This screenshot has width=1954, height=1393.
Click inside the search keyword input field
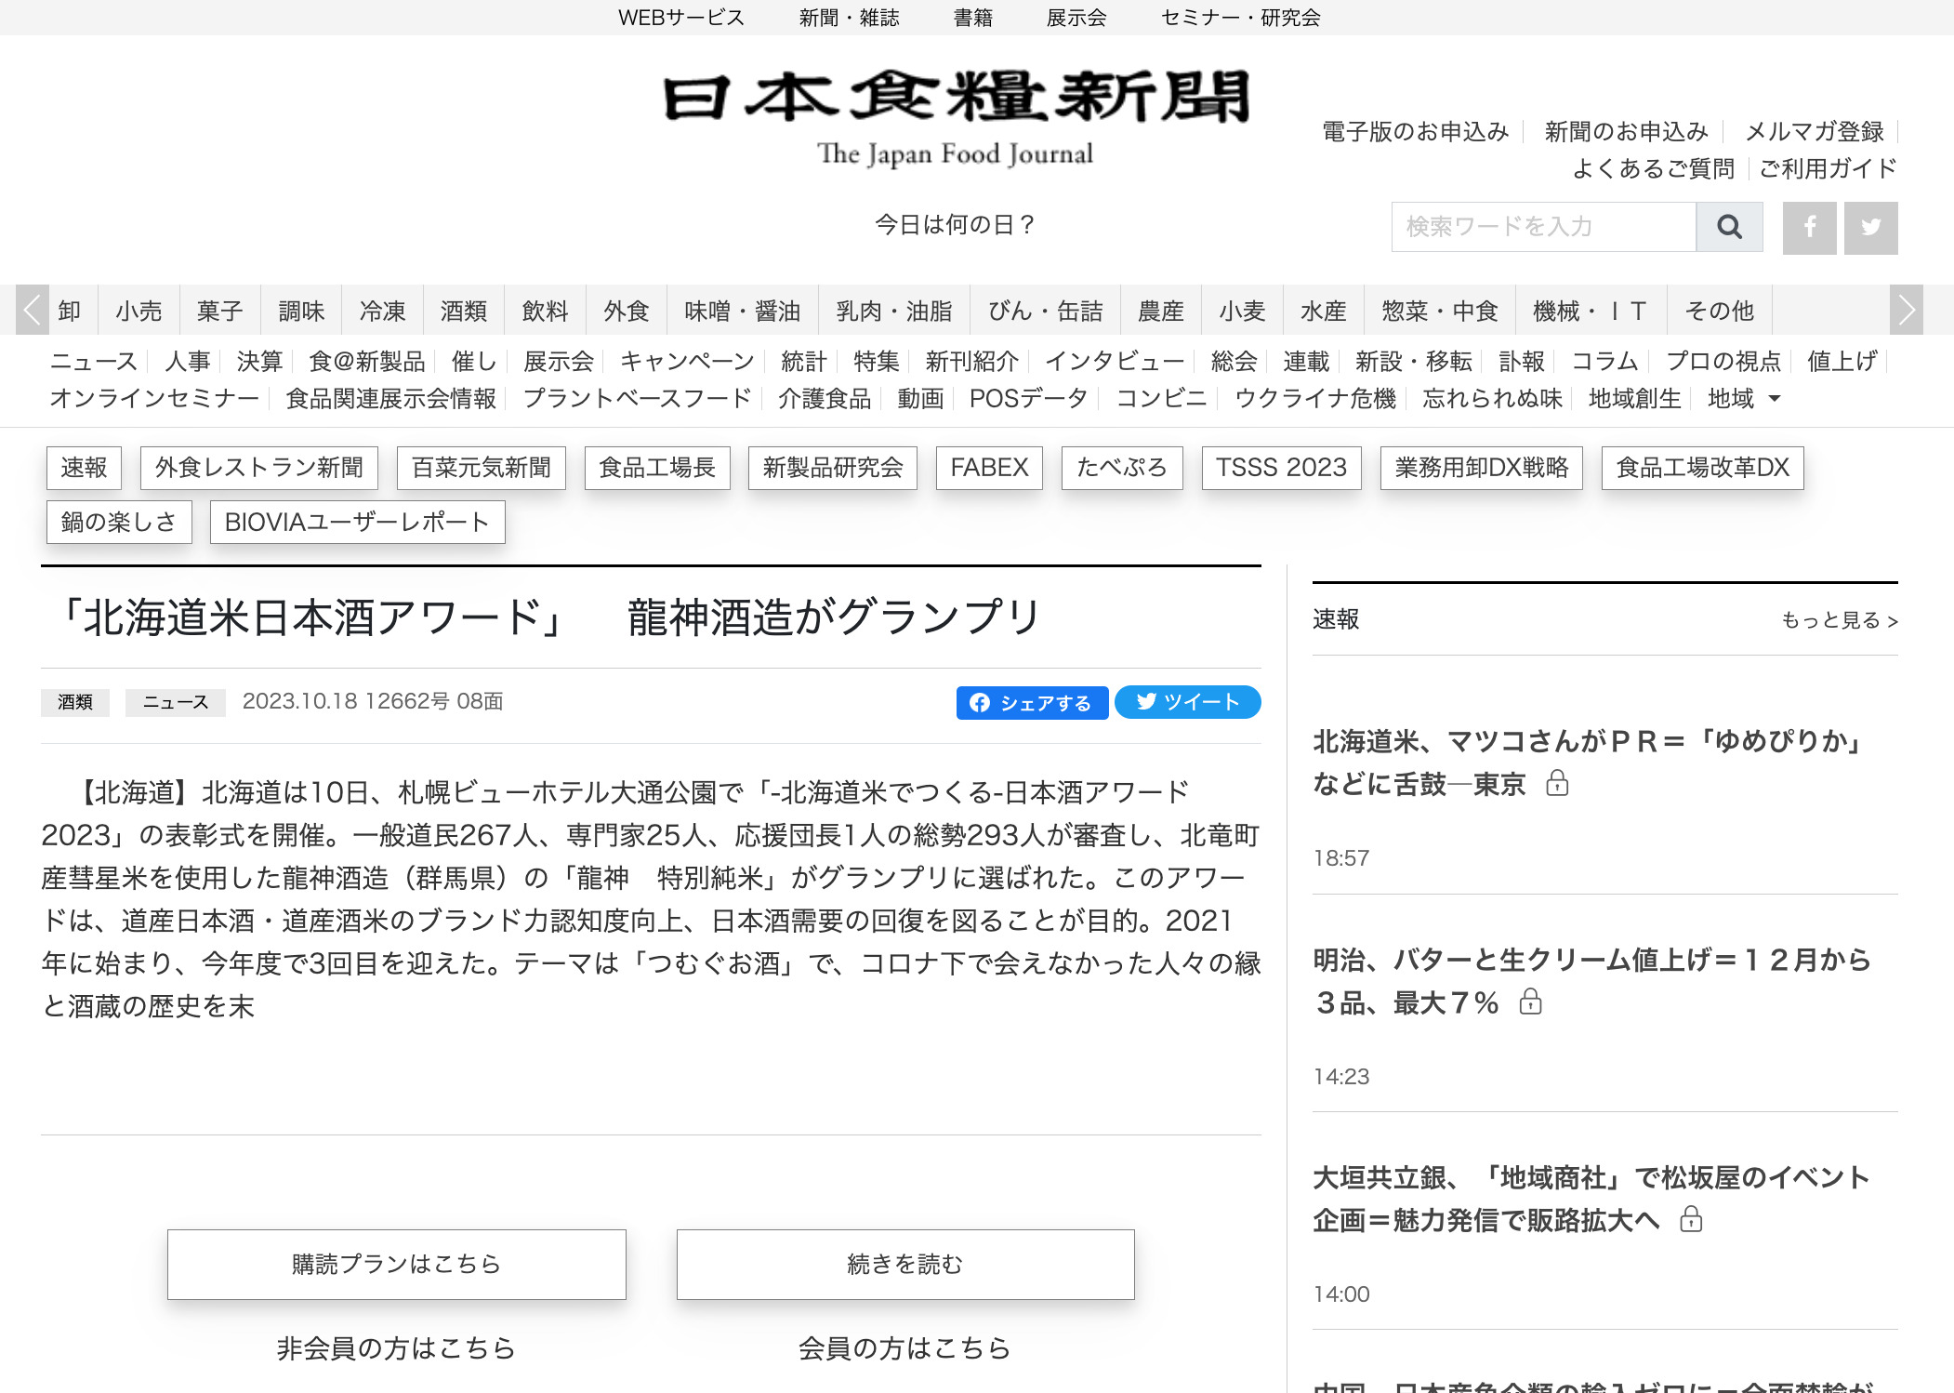[1543, 226]
